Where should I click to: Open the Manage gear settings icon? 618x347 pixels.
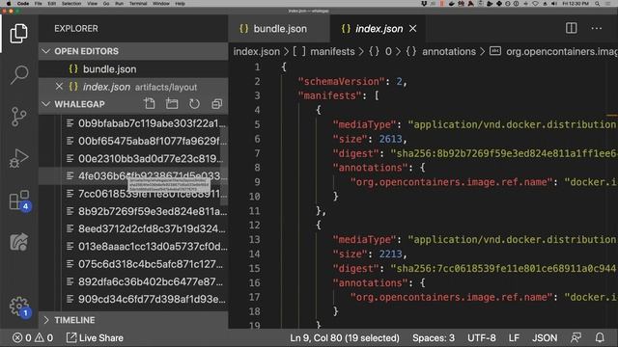(x=19, y=307)
